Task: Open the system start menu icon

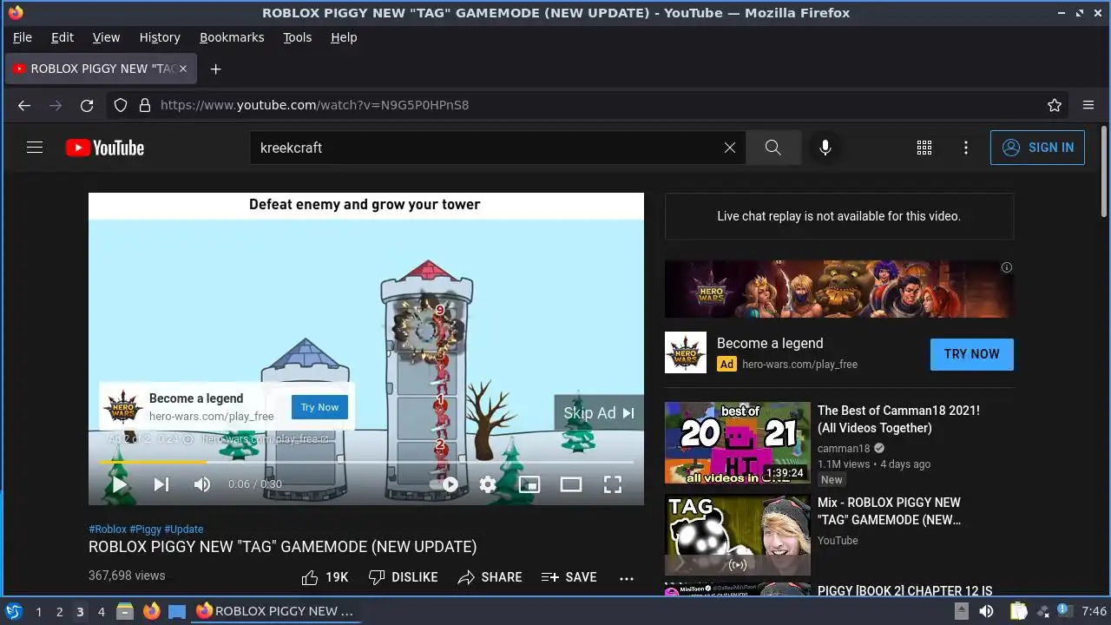Action: point(14,611)
